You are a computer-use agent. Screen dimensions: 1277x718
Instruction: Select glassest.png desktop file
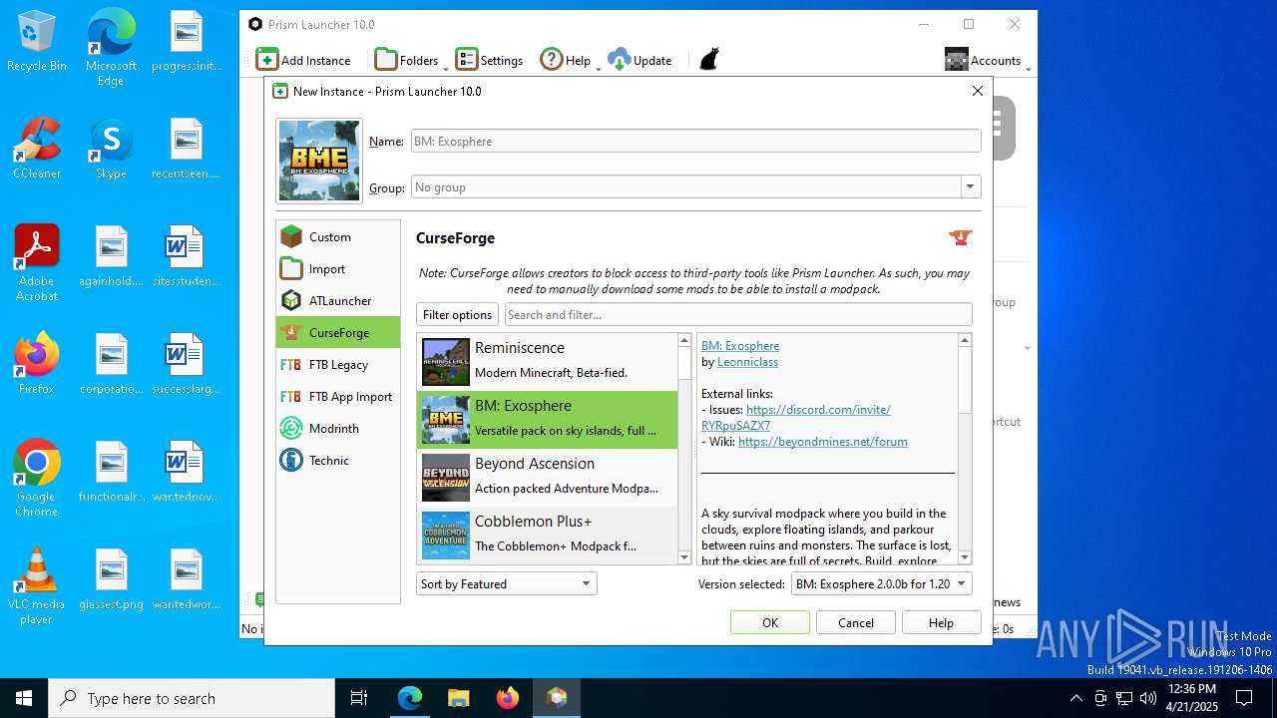click(x=111, y=580)
